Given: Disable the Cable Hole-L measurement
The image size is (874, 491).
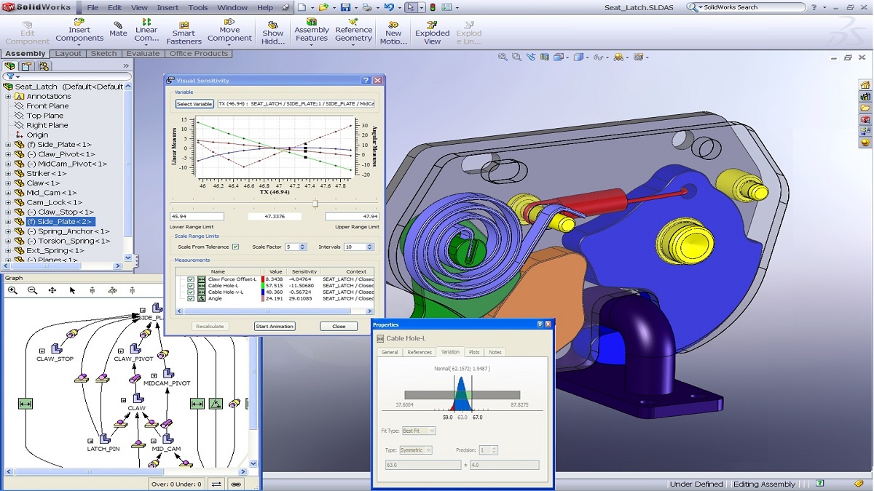Looking at the screenshot, I should [191, 286].
